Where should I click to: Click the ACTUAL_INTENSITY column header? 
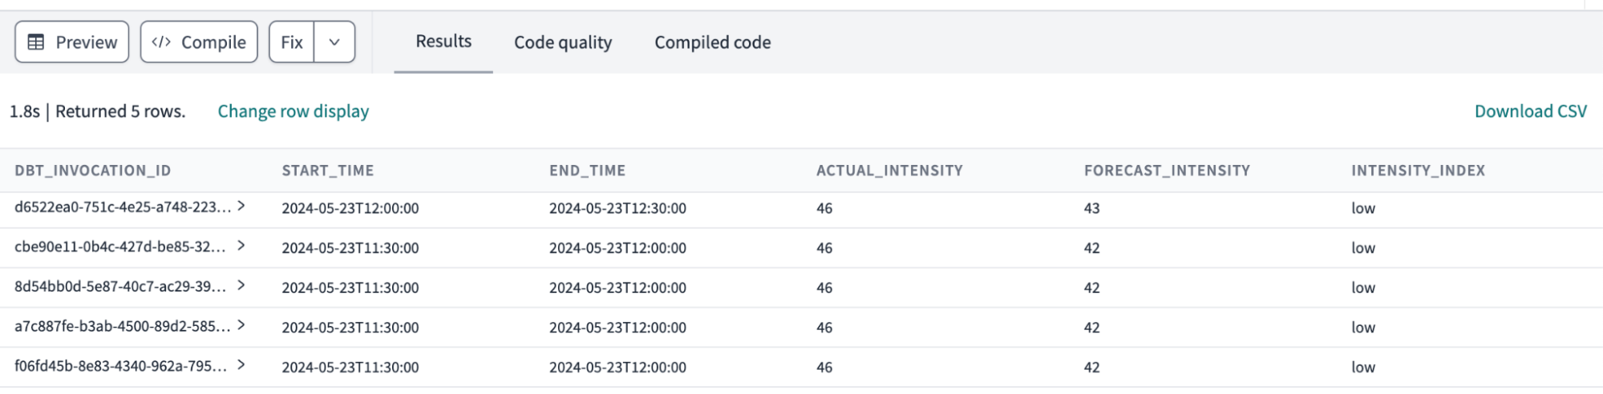coord(889,171)
